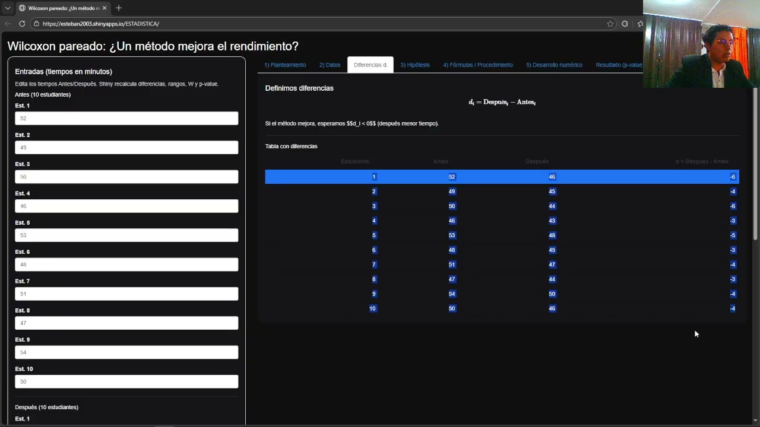Click Antes value 54 in row 9
Image resolution: width=760 pixels, height=427 pixels.
tap(452, 294)
